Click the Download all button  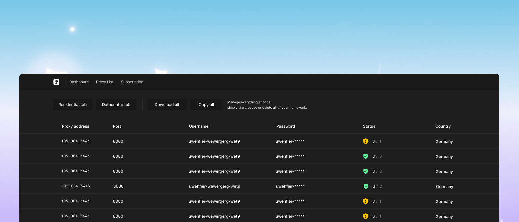167,104
